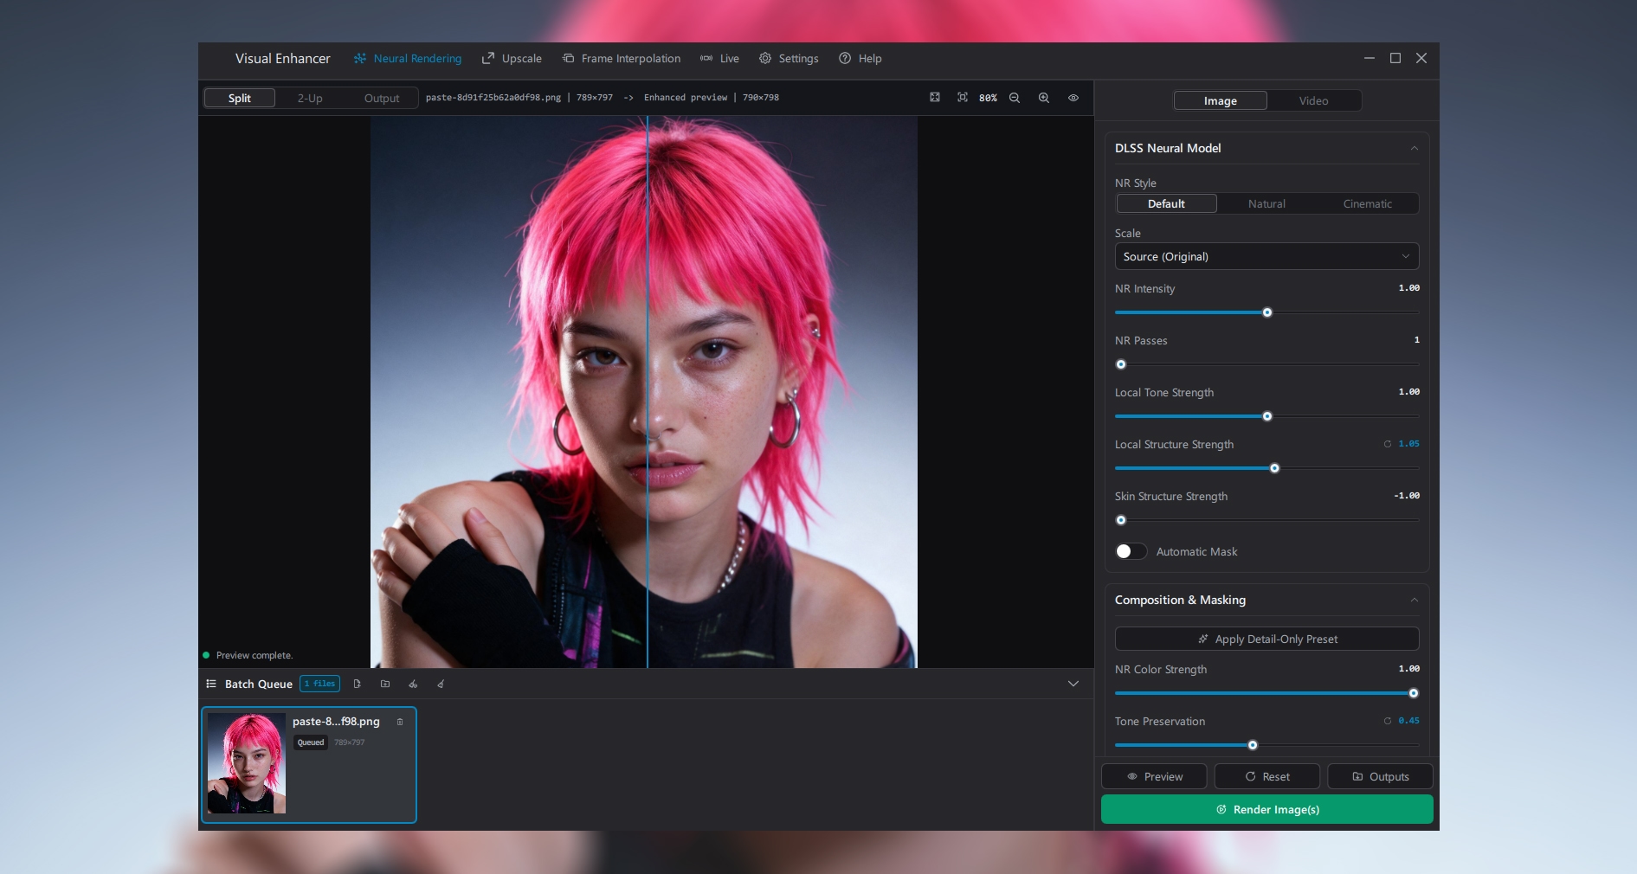This screenshot has height=874, width=1637.
Task: Open the Scale dropdown
Action: (x=1266, y=256)
